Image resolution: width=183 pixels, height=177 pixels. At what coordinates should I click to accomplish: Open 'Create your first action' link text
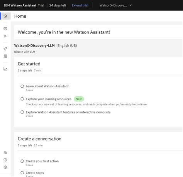pyautogui.click(x=42, y=161)
